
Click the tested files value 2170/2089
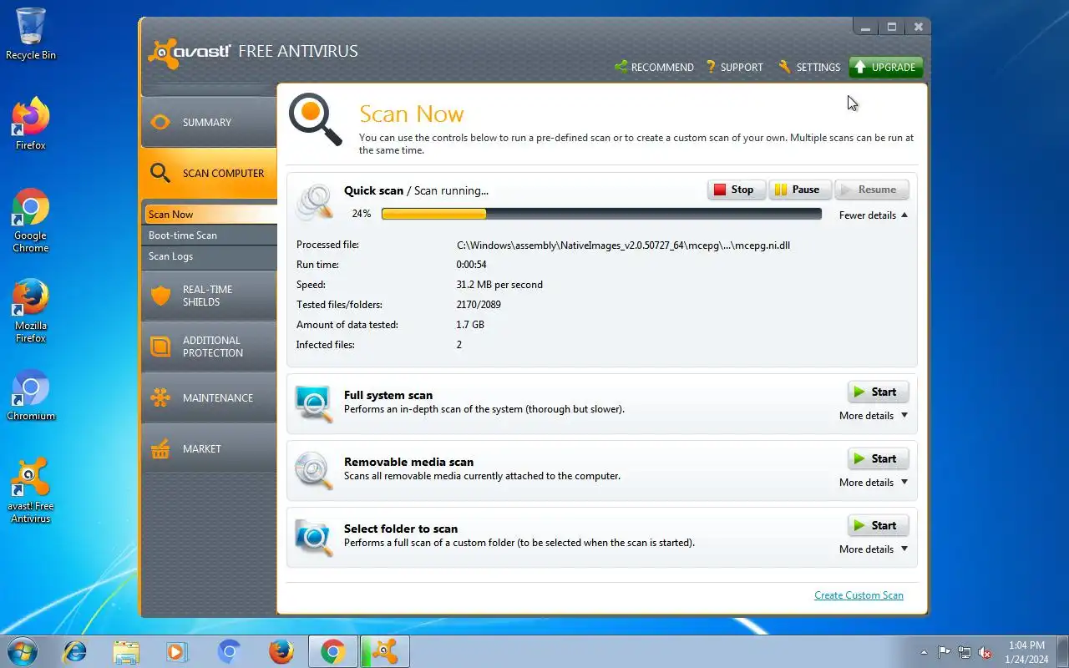(x=479, y=305)
